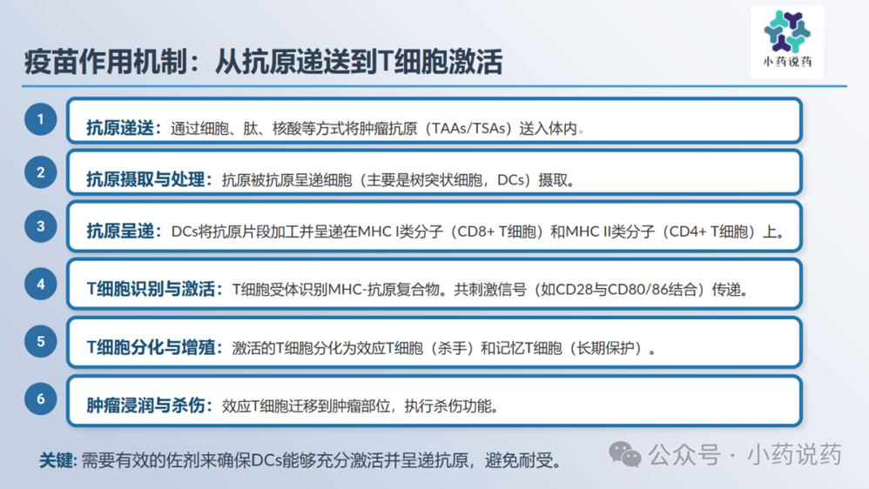Click the 小药说药 logo image
The image size is (869, 489).
click(787, 42)
